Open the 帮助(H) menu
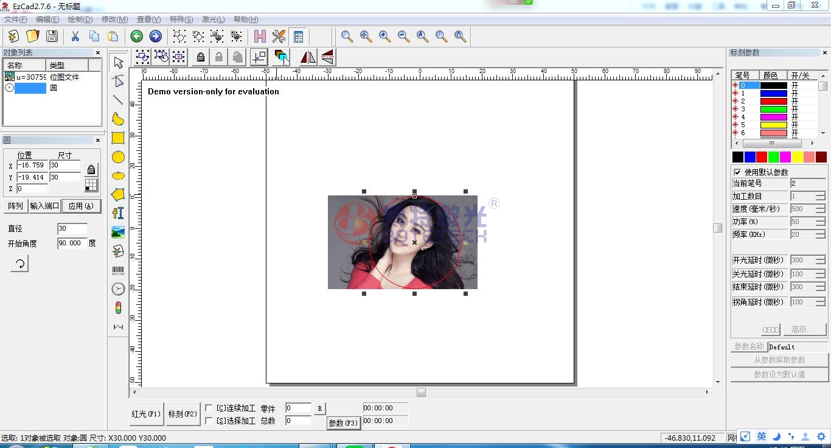 [x=246, y=19]
